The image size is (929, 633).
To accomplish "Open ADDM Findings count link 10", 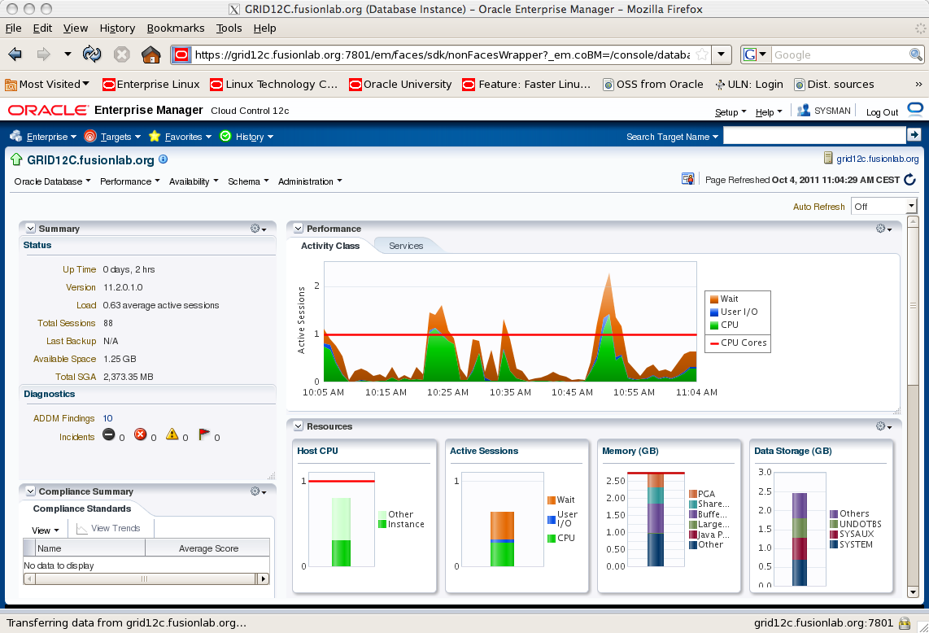I will point(108,418).
